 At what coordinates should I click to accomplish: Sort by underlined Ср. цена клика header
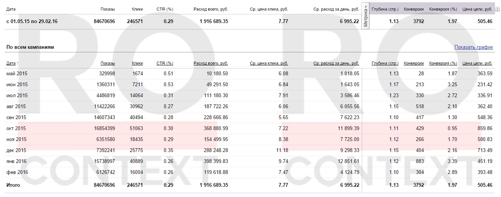click(x=269, y=63)
